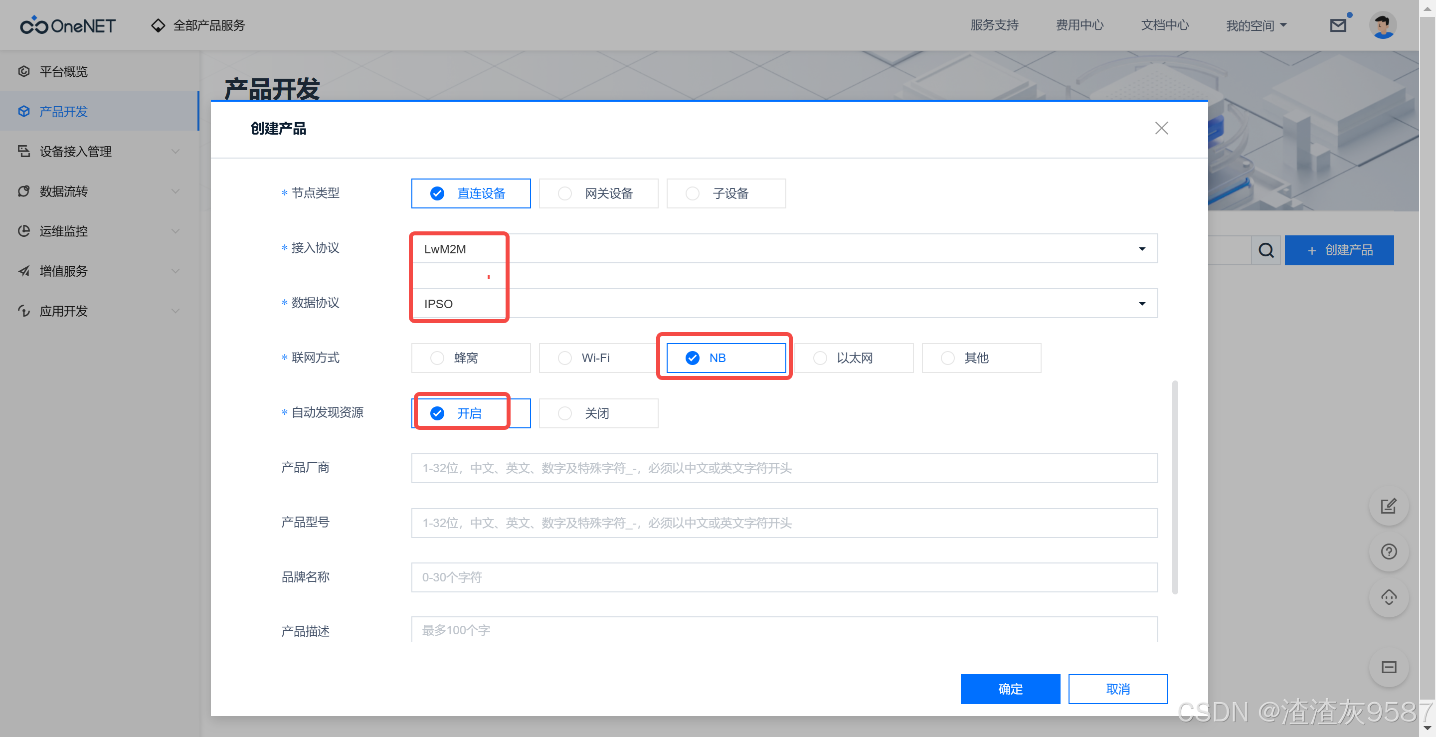Viewport: 1436px width, 737px height.
Task: Open the user avatar profile
Action: tap(1383, 25)
